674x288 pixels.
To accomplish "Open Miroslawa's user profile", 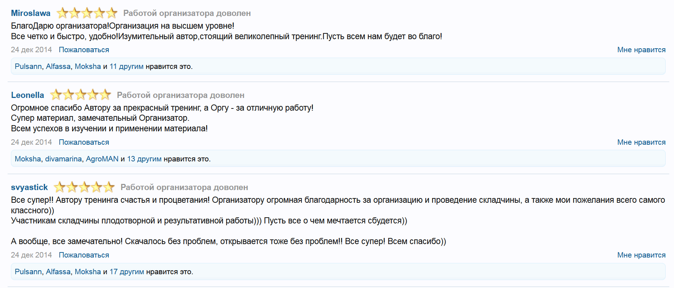I will click(31, 13).
